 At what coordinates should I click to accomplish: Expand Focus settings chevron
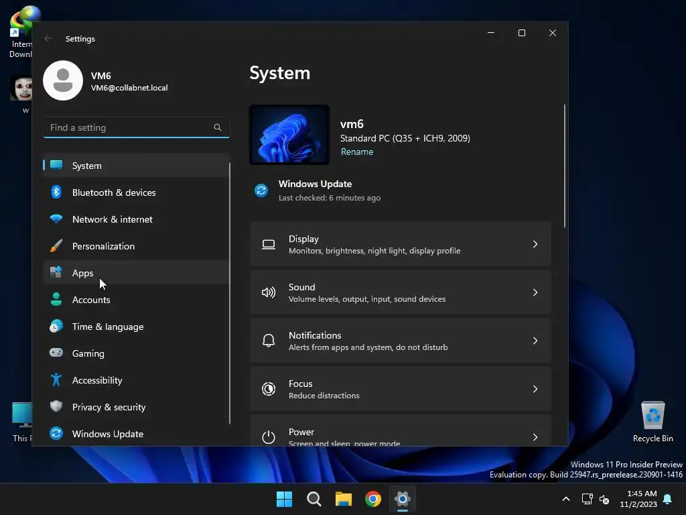[535, 389]
